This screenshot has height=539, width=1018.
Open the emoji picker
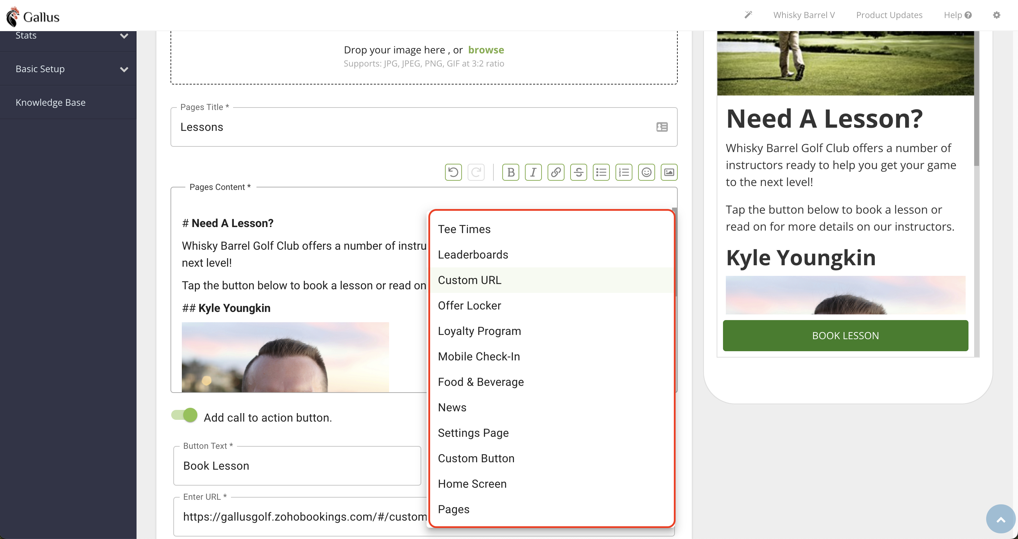tap(646, 172)
